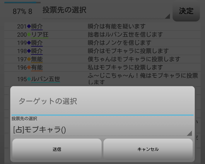205x164 pixels.
Task: Click the arrow on the [占]モブキャラ() selector
Action: [189, 133]
